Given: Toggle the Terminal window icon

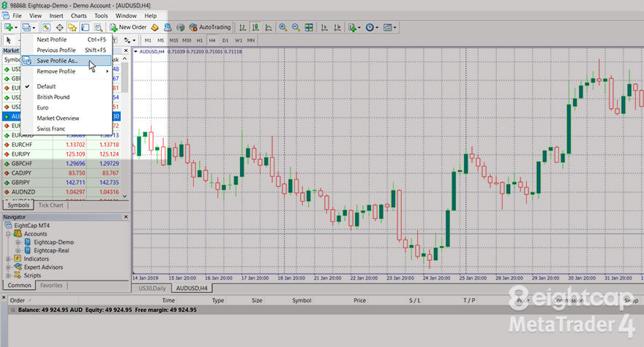Looking at the screenshot, I should coord(85,28).
